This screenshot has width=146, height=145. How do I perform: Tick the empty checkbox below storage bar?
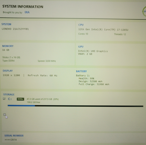[5, 114]
